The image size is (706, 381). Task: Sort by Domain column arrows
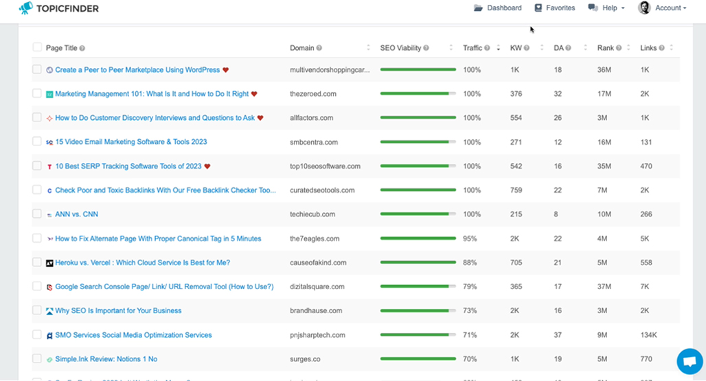click(x=368, y=48)
